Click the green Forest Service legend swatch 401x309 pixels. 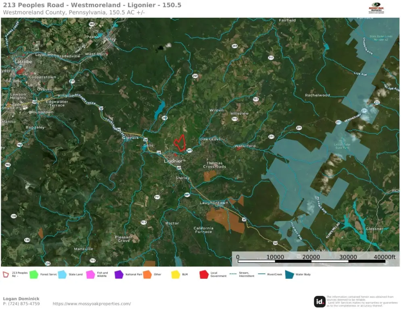click(x=34, y=274)
